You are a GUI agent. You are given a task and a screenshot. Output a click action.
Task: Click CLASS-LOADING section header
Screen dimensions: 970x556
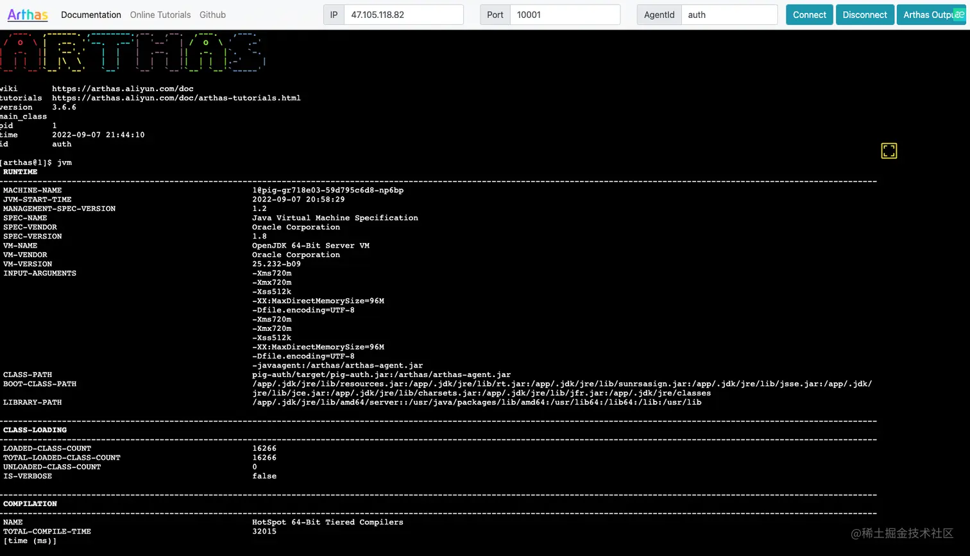click(35, 430)
